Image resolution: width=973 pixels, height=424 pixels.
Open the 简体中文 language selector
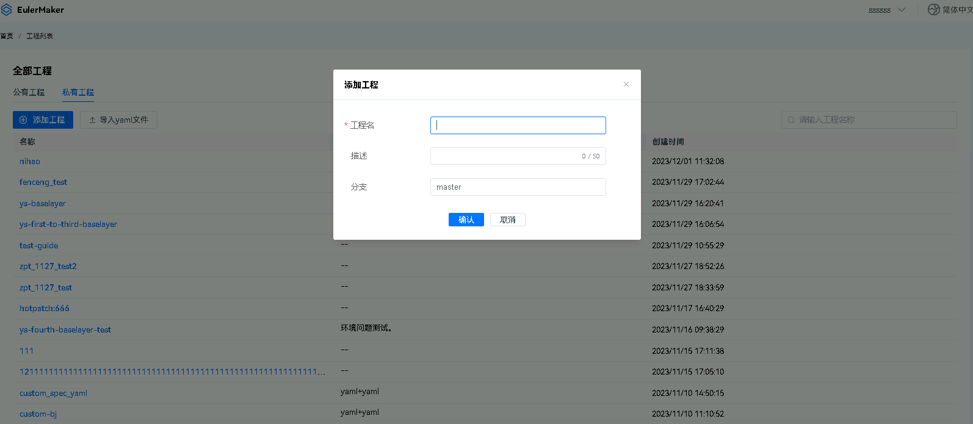tap(957, 10)
